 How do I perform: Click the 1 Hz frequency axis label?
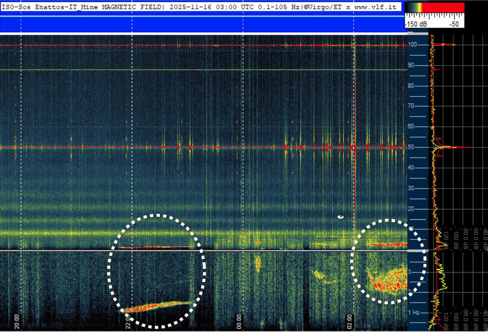(415, 312)
